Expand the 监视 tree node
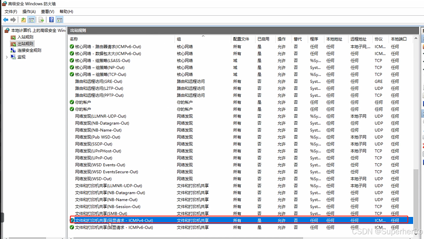Viewport: 424px width, 239px height. point(7,57)
